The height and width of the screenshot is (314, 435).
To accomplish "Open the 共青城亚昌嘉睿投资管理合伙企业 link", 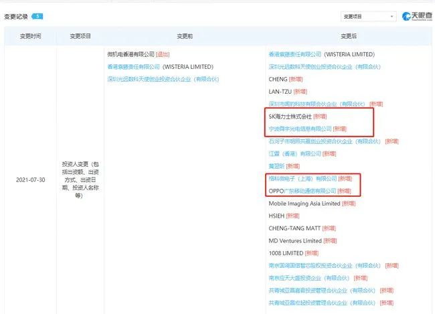I will coord(322,291).
